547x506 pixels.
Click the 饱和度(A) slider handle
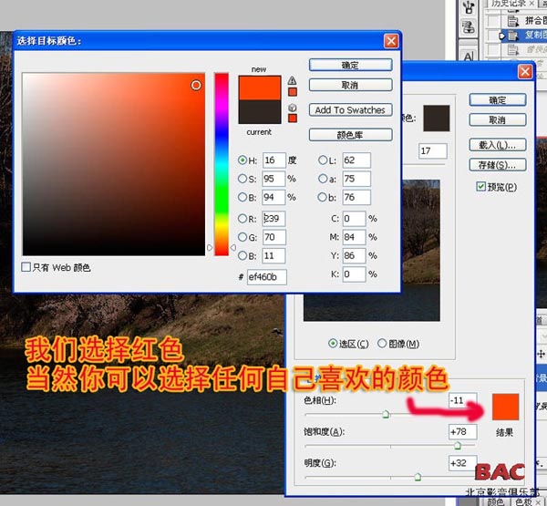(x=458, y=445)
